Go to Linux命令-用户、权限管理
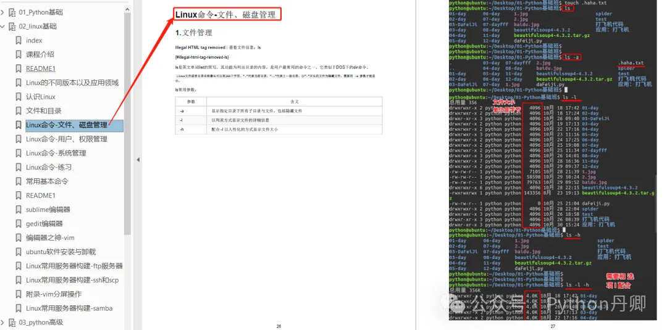Viewport: 667px width, 330px height. pyautogui.click(x=67, y=139)
